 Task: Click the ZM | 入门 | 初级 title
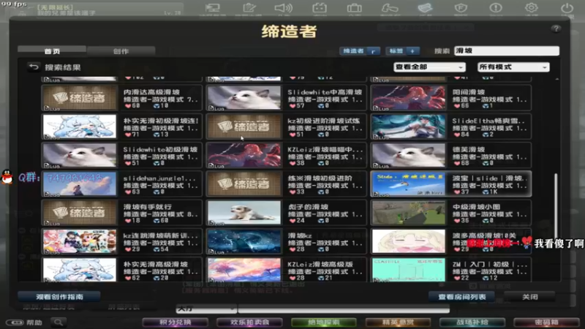click(x=489, y=264)
